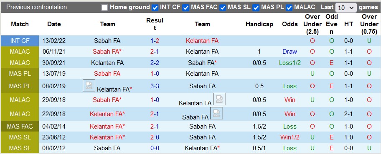381x154 pixels.
Task: Click broken logo beside Kelantan FA 08/02/19
Action: coord(89,85)
